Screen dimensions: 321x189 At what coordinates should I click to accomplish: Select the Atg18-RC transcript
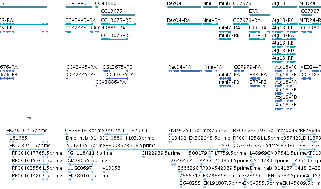click(285, 24)
